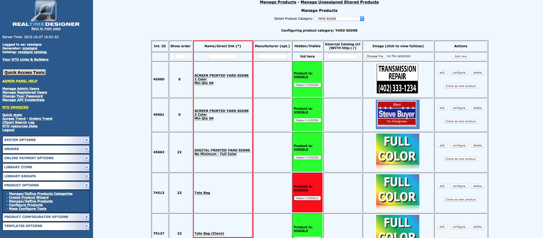The width and height of the screenshot is (543, 238).
Task: Open Mass Configure Tools submenu item
Action: (28, 209)
